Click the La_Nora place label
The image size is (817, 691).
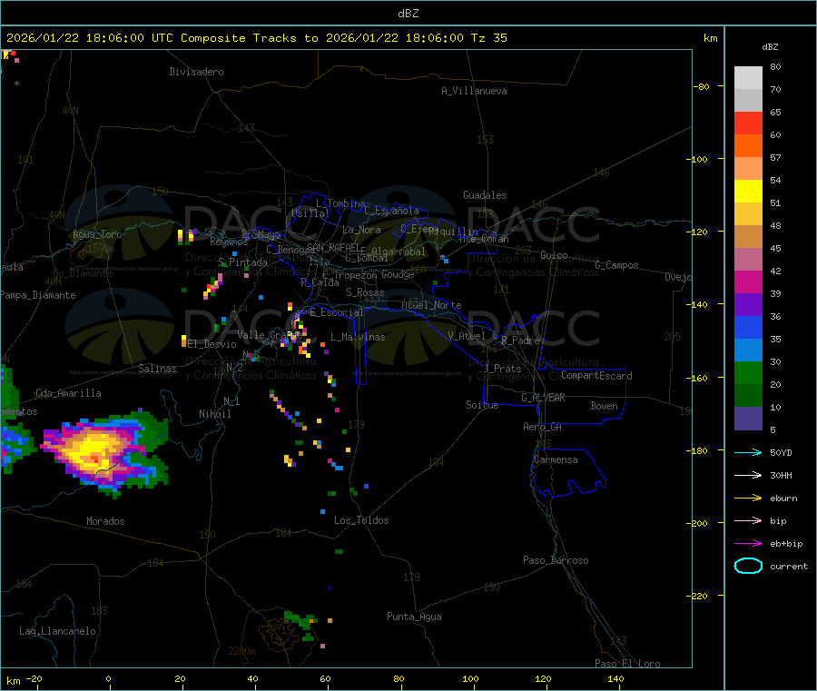[x=361, y=230]
